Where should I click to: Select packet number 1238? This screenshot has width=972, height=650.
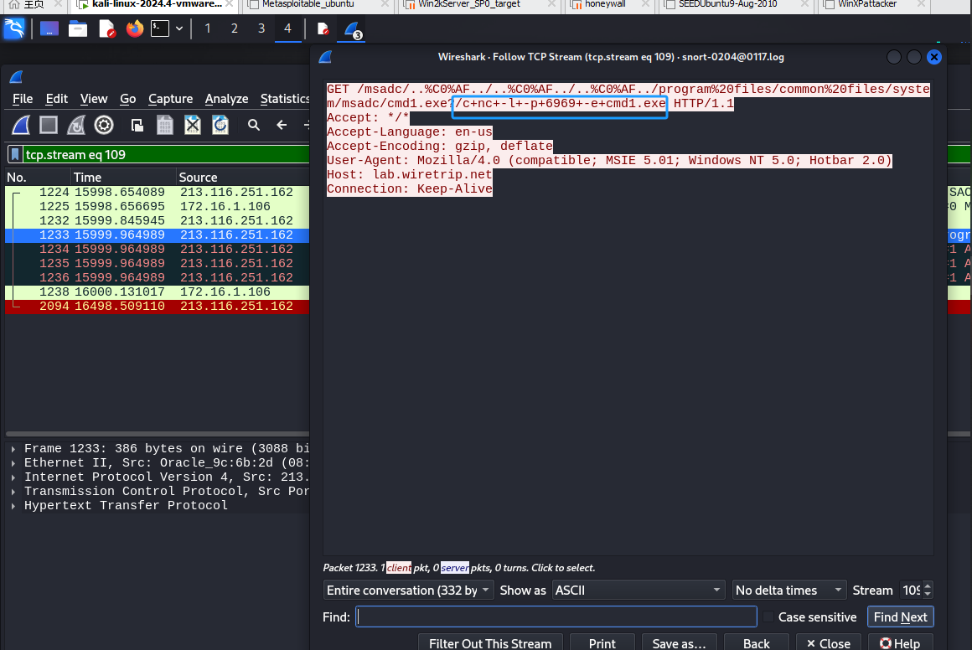pos(158,291)
